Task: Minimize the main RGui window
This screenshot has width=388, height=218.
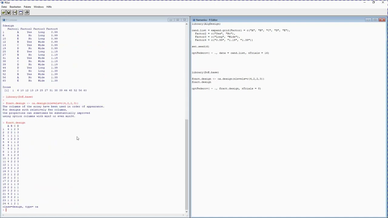Action: pos(365,2)
